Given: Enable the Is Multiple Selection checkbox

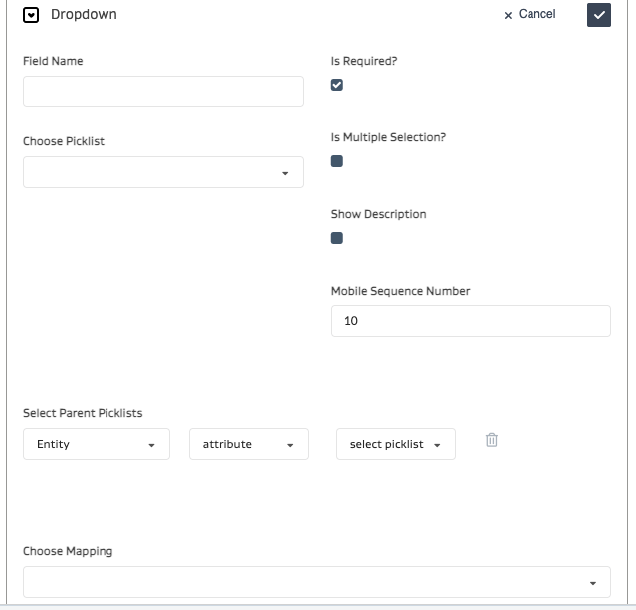Looking at the screenshot, I should (337, 161).
